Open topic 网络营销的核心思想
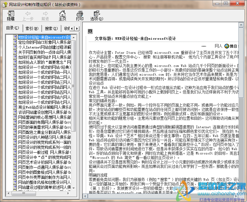The height and width of the screenshot is (202, 247). 44,117
